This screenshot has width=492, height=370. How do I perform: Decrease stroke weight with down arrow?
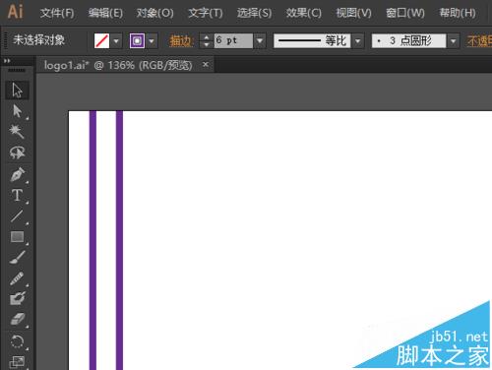point(207,45)
